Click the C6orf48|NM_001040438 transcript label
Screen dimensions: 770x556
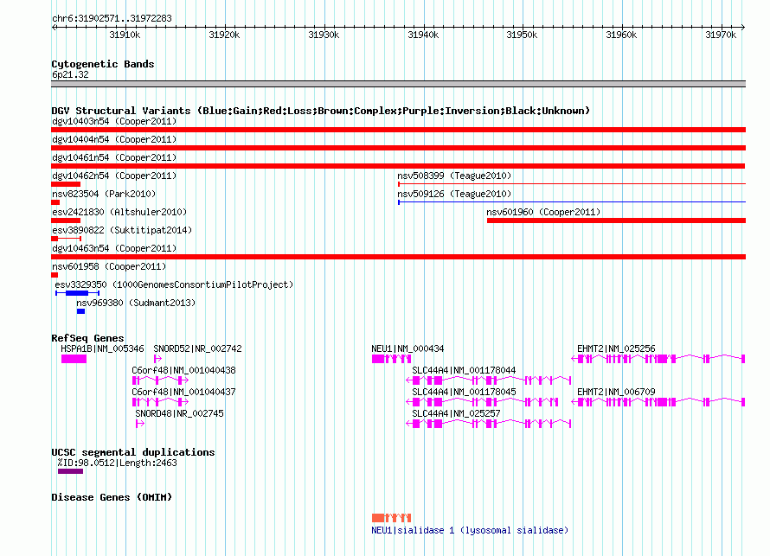pyautogui.click(x=183, y=370)
